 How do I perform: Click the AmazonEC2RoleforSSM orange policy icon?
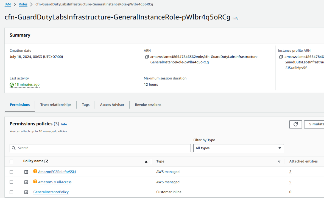coord(35,171)
